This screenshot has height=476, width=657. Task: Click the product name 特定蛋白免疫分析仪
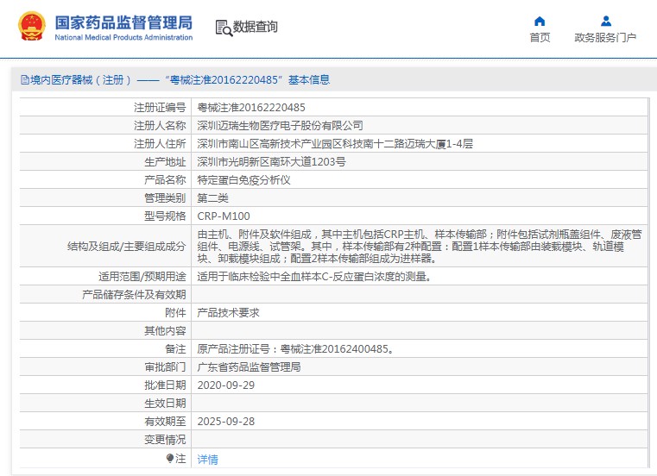coord(244,180)
